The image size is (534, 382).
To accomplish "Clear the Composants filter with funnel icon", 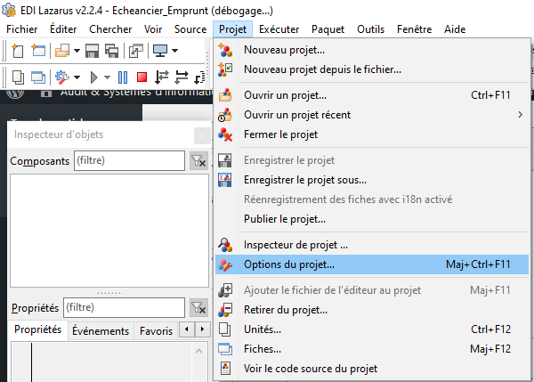I will pos(198,160).
